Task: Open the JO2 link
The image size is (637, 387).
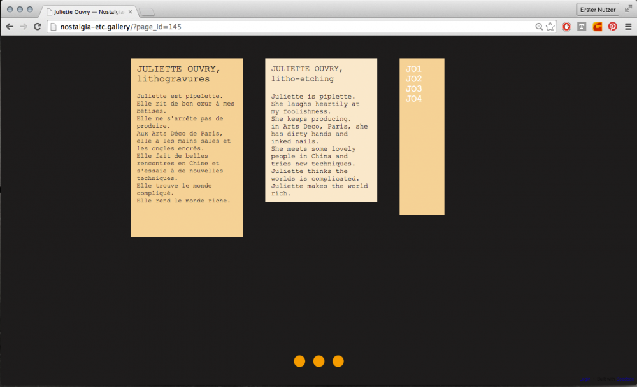Action: tap(413, 79)
